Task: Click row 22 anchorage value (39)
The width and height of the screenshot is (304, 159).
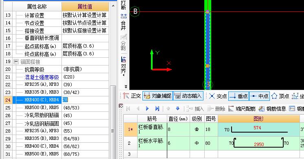Action: tap(85, 85)
